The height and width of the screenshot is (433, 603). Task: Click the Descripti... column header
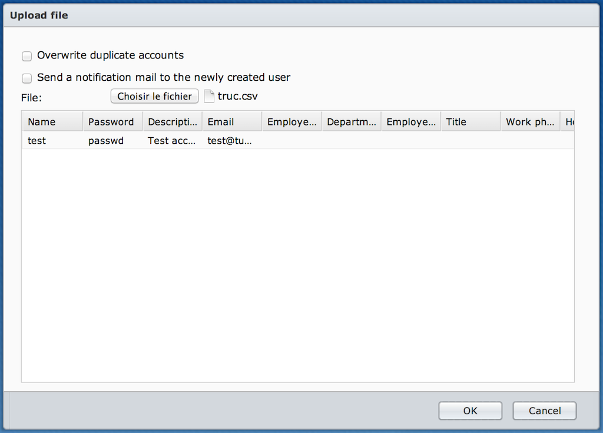[x=173, y=121]
